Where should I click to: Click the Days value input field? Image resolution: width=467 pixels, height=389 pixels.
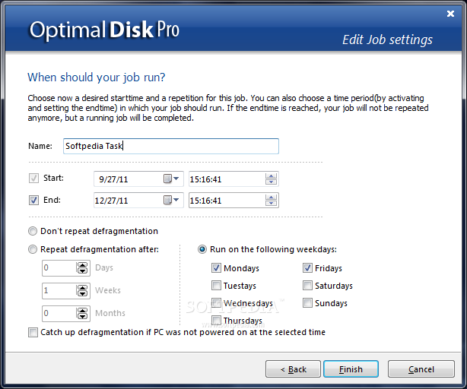(59, 267)
